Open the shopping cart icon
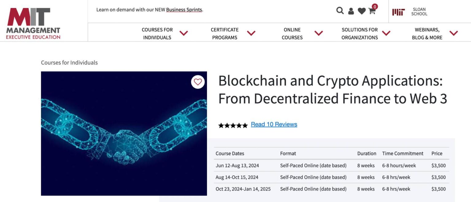The width and height of the screenshot is (471, 202). coord(372,11)
